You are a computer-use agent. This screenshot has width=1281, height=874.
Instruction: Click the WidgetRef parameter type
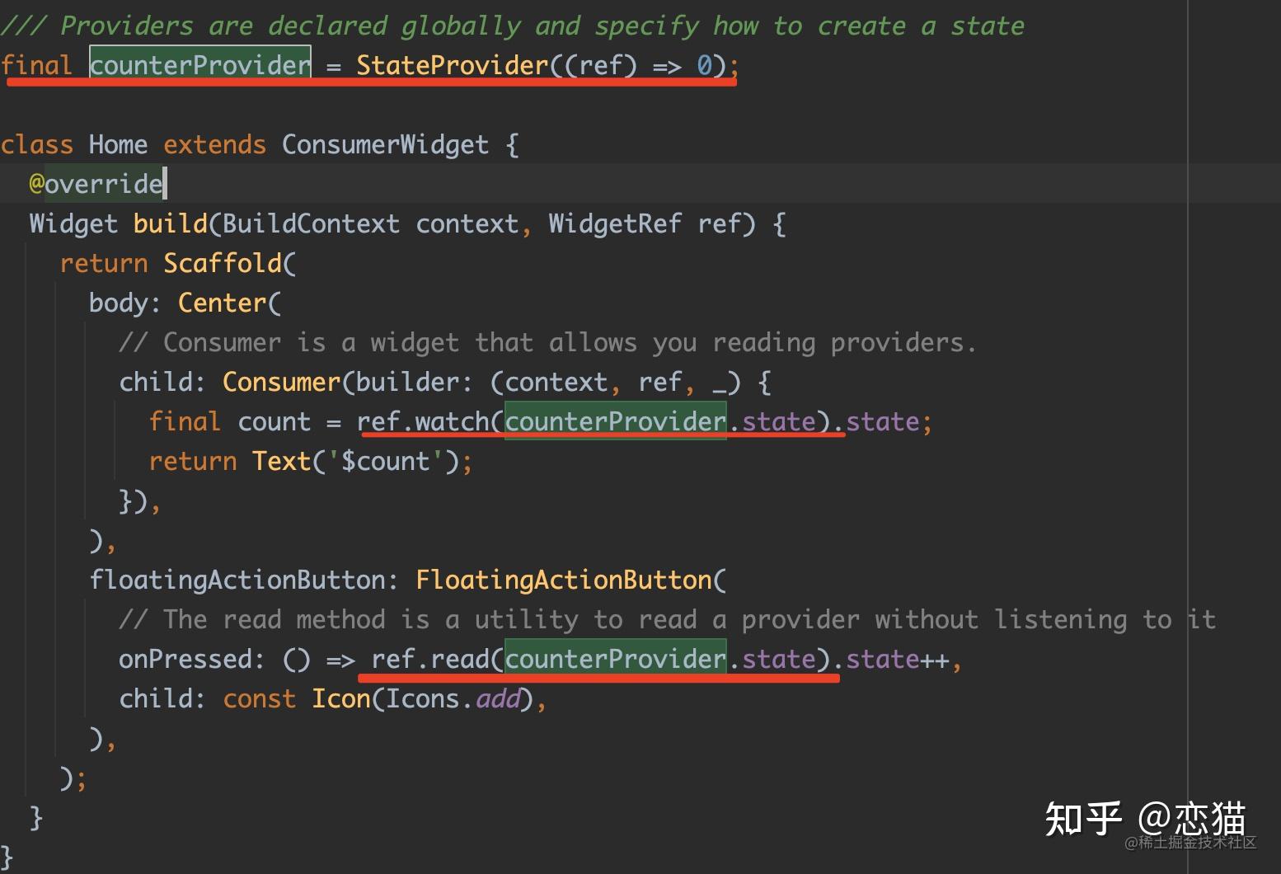pyautogui.click(x=614, y=223)
